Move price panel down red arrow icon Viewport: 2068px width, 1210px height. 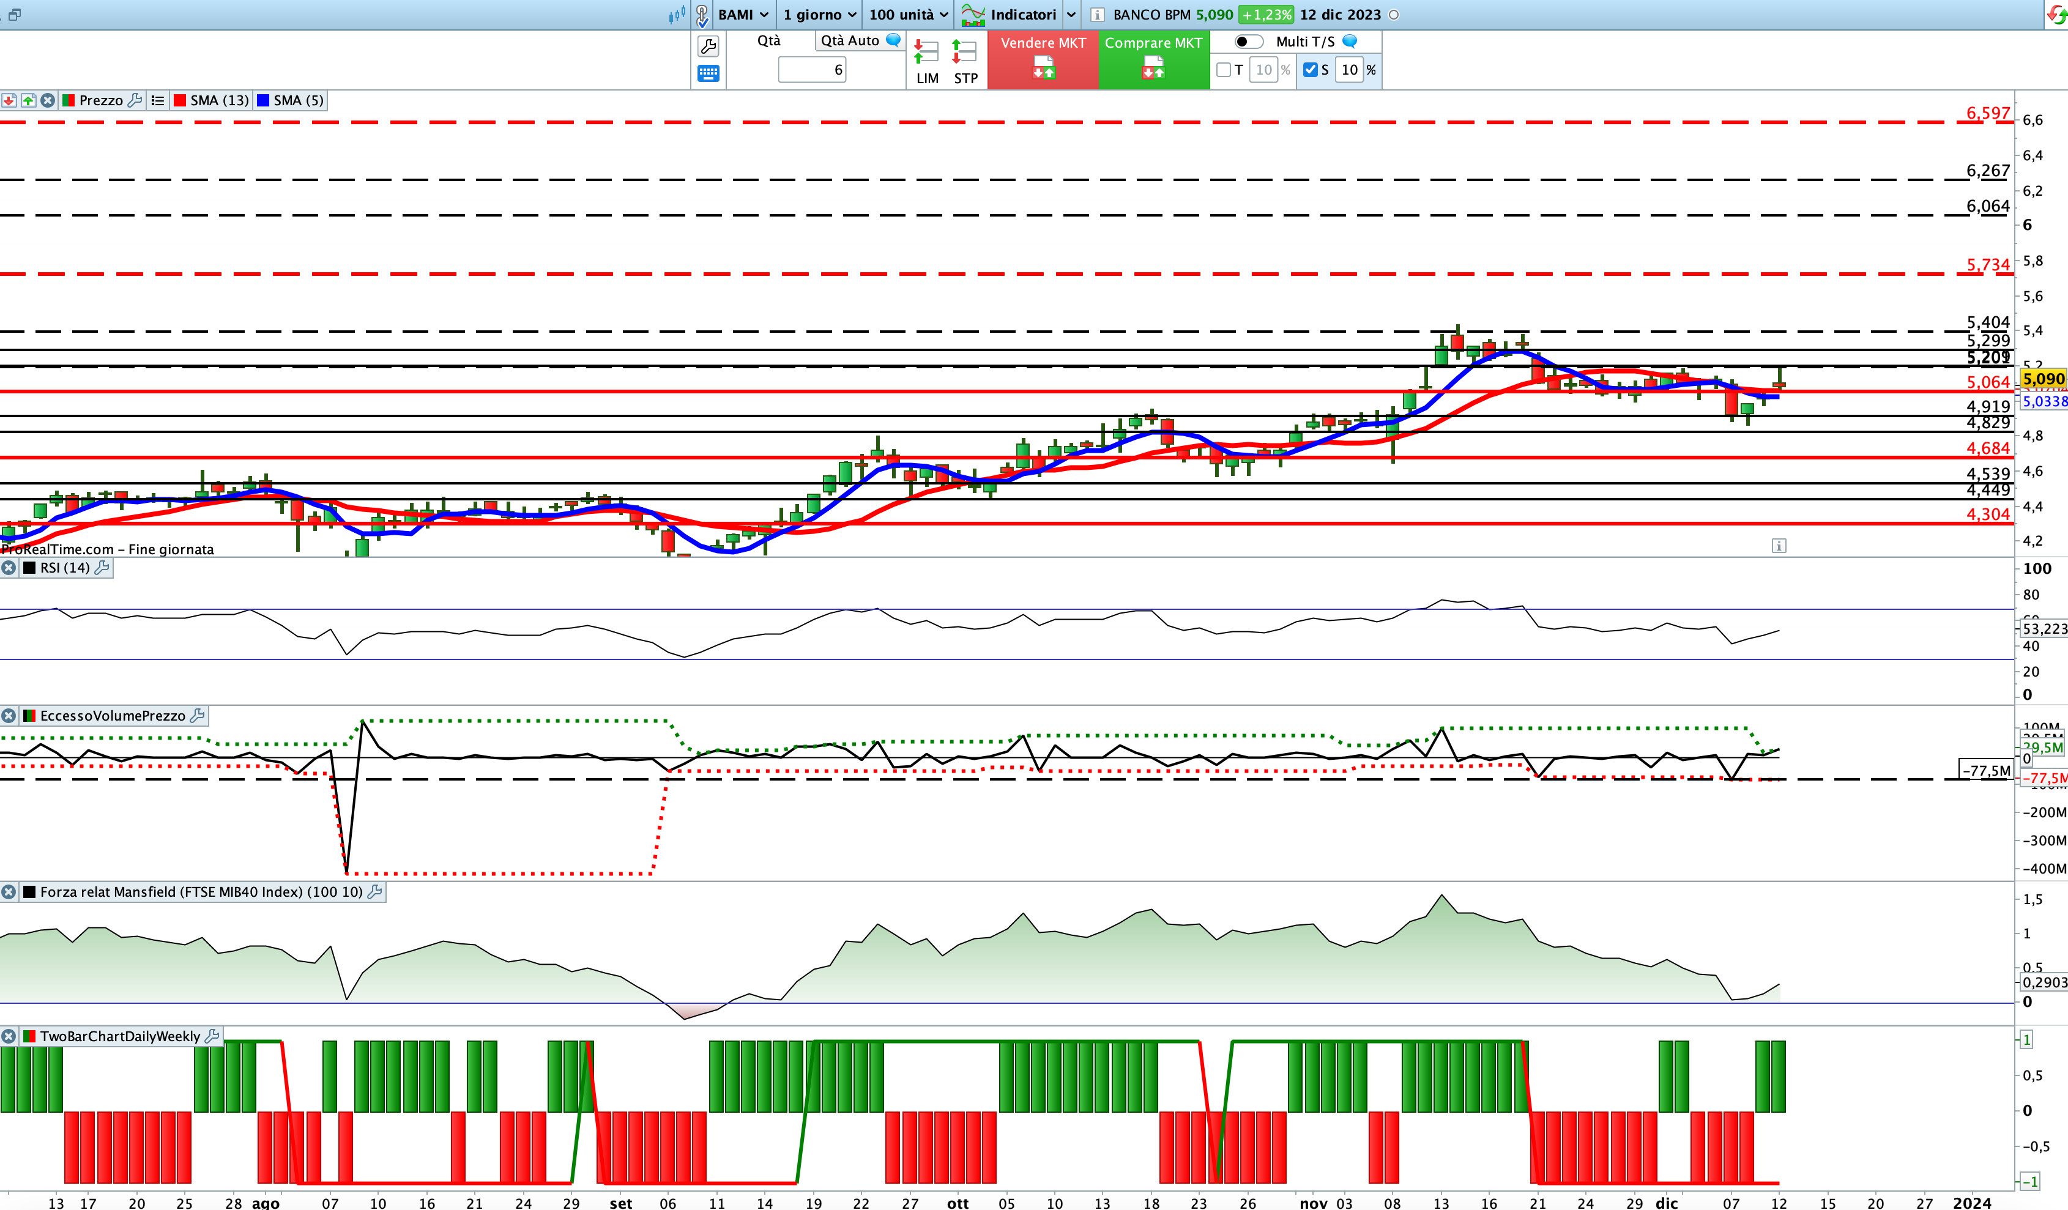[9, 100]
